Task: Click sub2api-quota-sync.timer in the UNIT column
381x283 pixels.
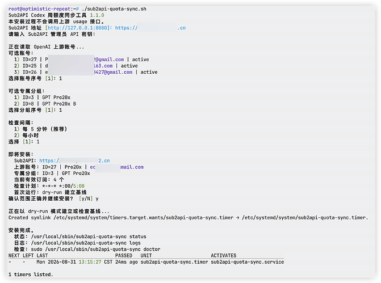Action: [174, 262]
